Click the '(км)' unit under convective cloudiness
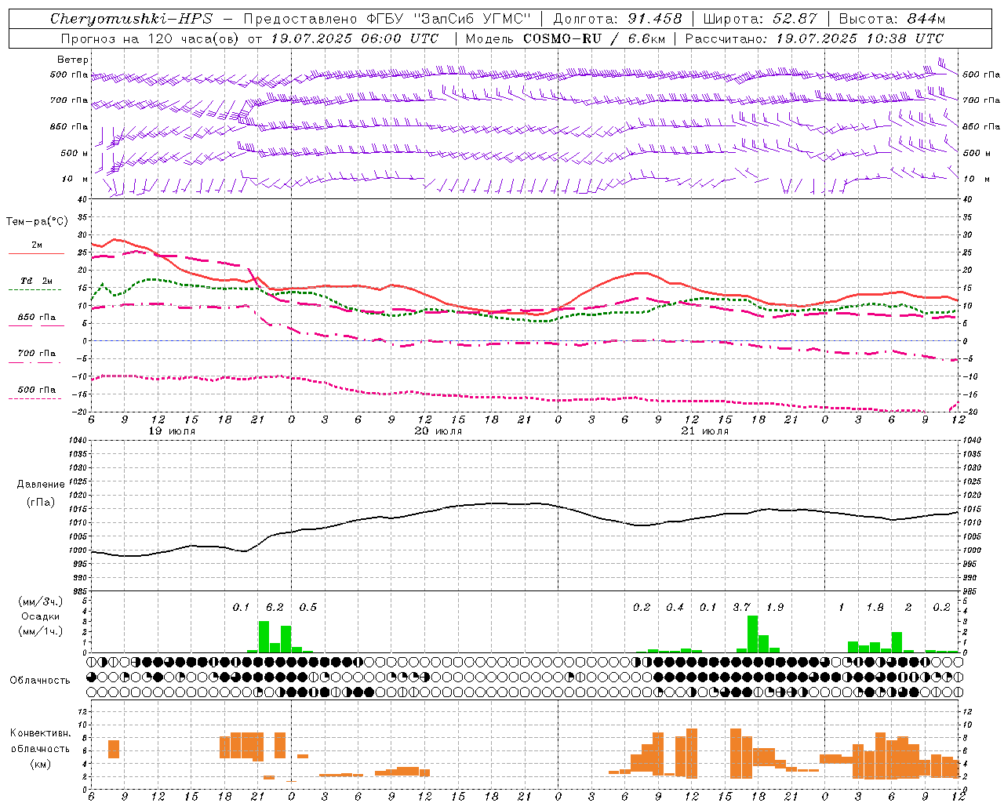1004x803 pixels. 41,764
